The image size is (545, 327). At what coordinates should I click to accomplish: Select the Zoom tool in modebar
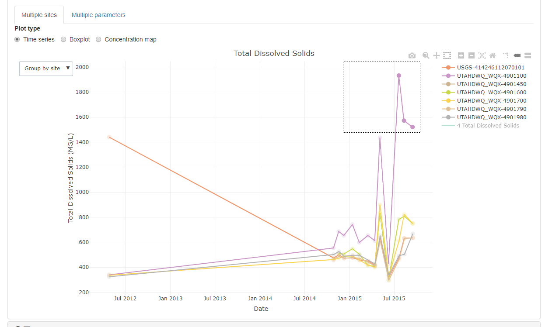tap(426, 55)
